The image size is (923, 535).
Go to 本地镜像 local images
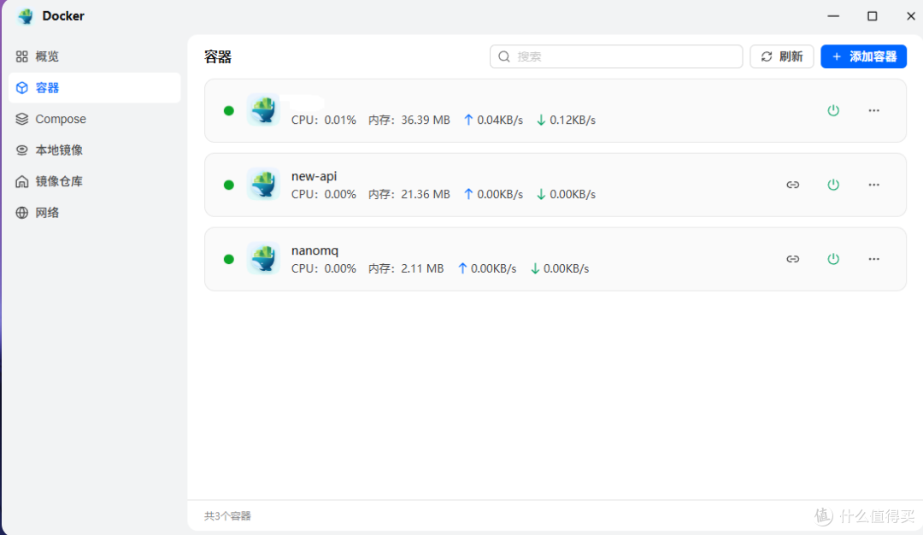[94, 150]
